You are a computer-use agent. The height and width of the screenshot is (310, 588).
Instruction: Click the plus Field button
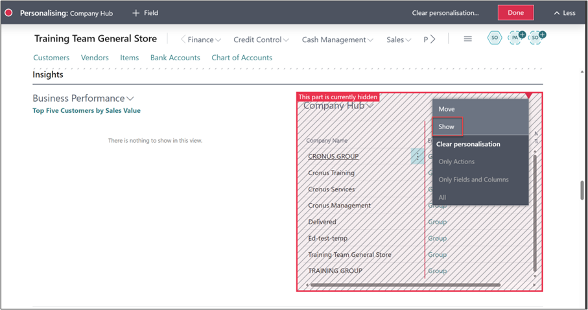coord(145,12)
